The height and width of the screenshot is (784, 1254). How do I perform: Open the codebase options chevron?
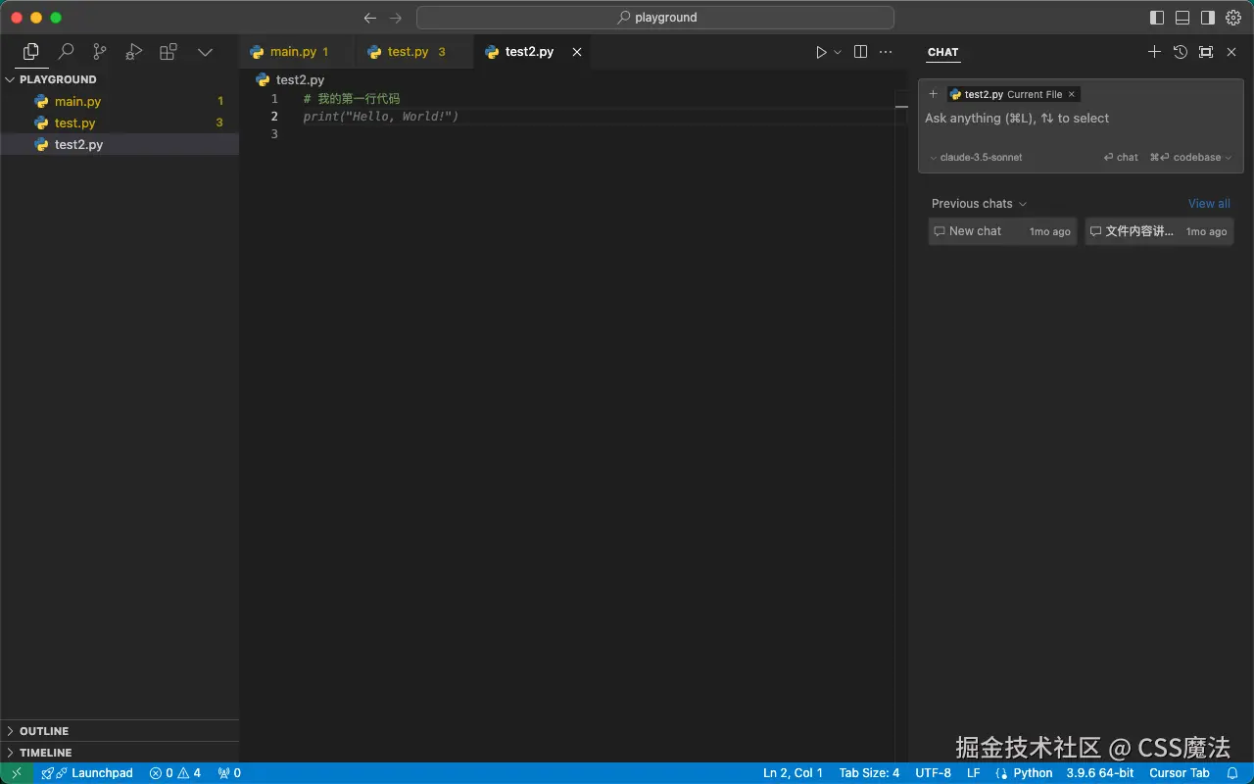click(1229, 157)
